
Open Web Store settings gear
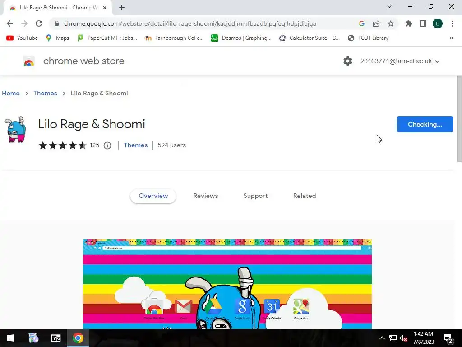[x=348, y=61]
